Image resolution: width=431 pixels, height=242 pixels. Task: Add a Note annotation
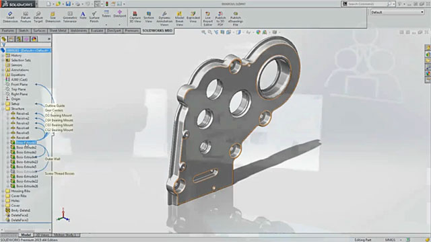click(83, 15)
